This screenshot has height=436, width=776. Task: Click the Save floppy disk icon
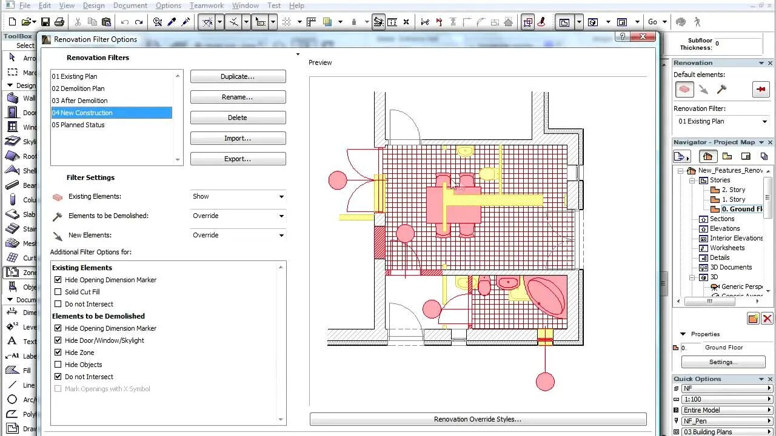point(45,22)
